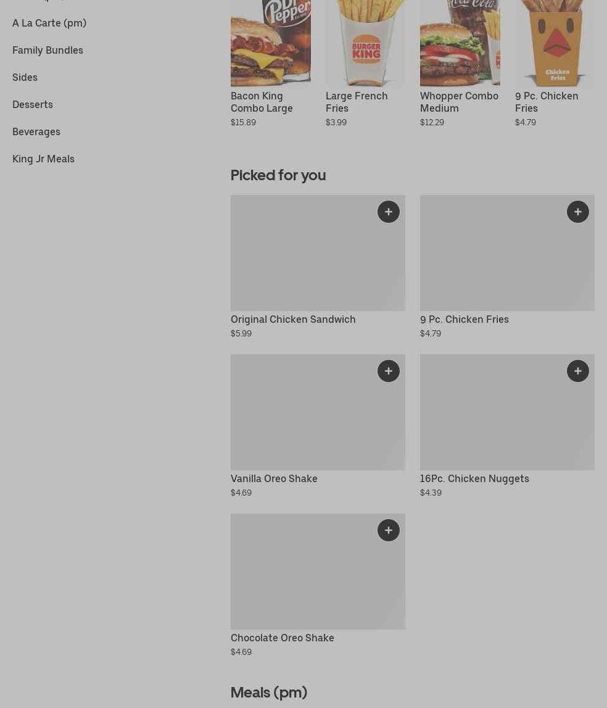Add 9 Pc. Chicken Fries in Picked for you
607x708 pixels.
(577, 212)
